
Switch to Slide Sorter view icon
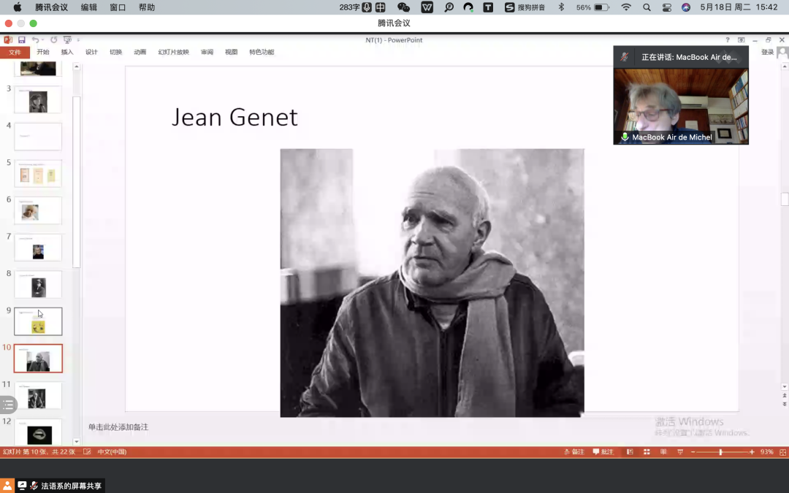point(647,452)
